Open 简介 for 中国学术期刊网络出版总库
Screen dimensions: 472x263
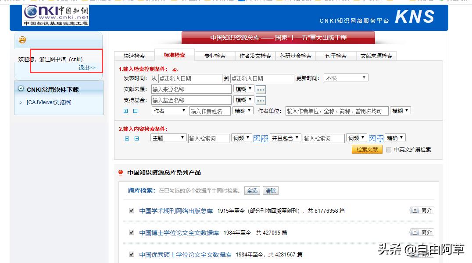click(x=422, y=210)
